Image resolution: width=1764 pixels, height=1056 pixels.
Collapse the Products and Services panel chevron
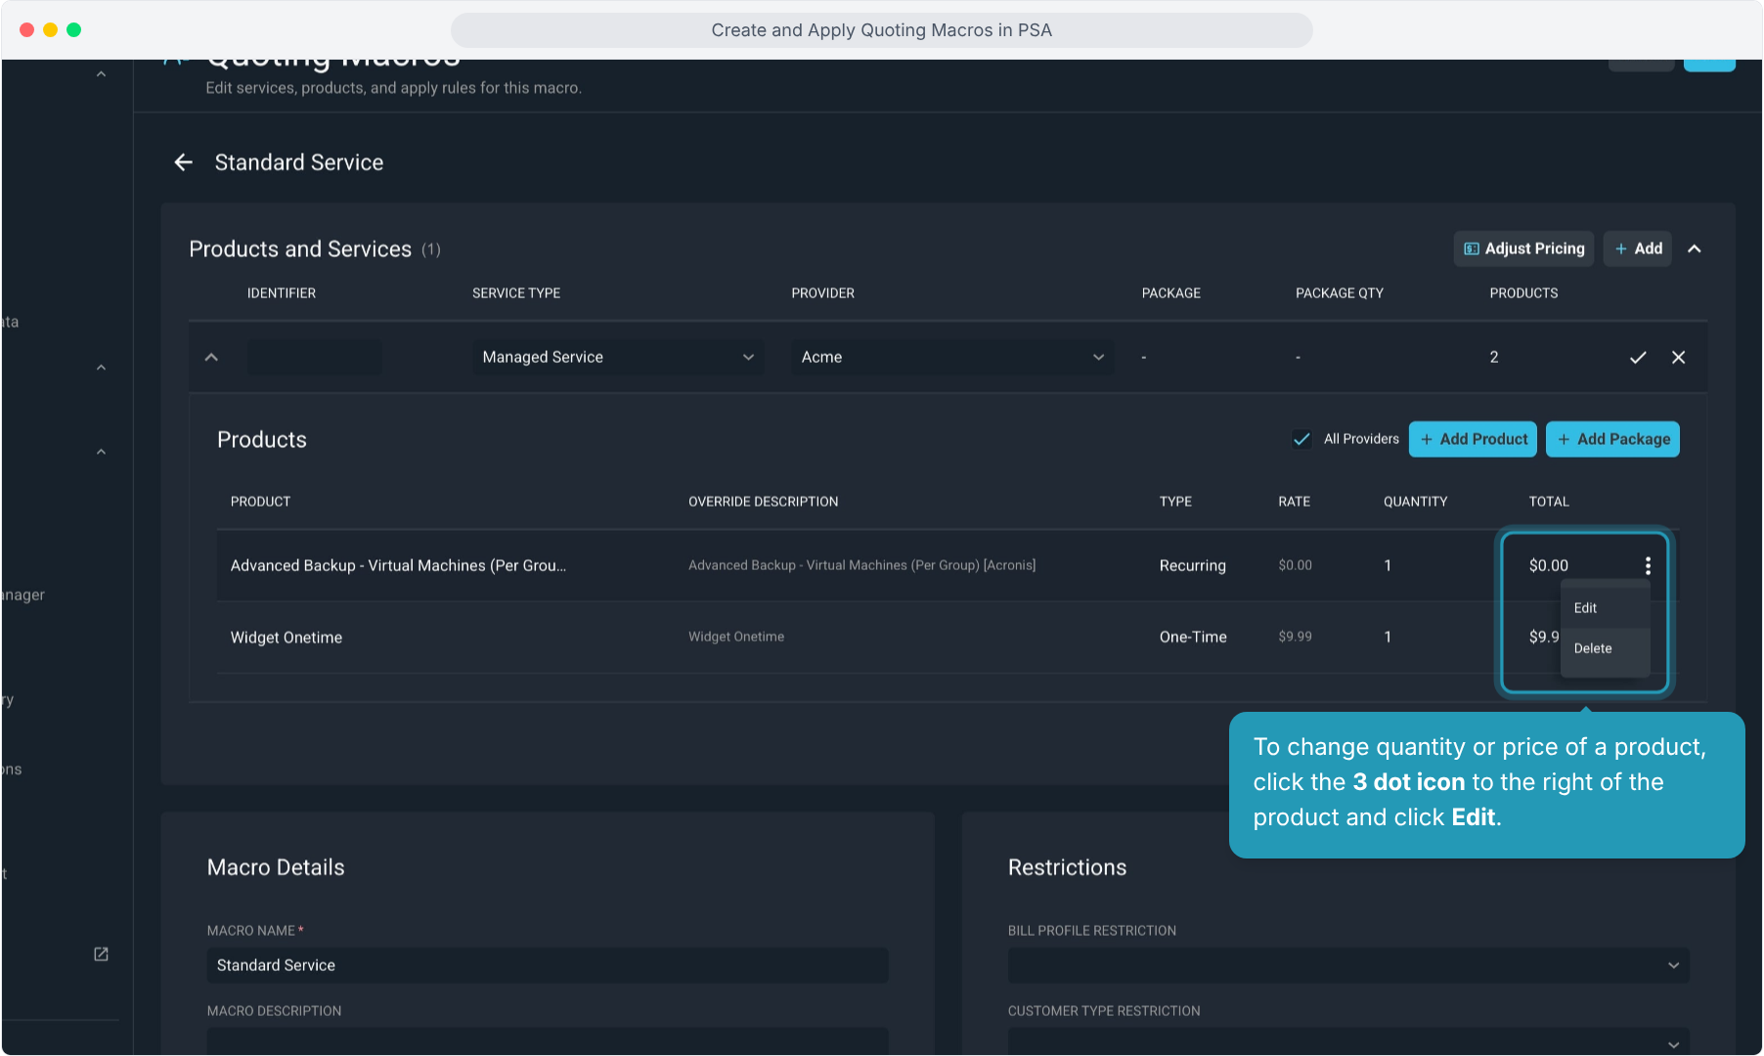[1695, 248]
